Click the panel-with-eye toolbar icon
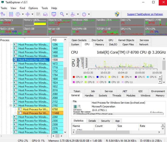Image resolution: width=167 pixels, height=142 pixels. point(46,14)
